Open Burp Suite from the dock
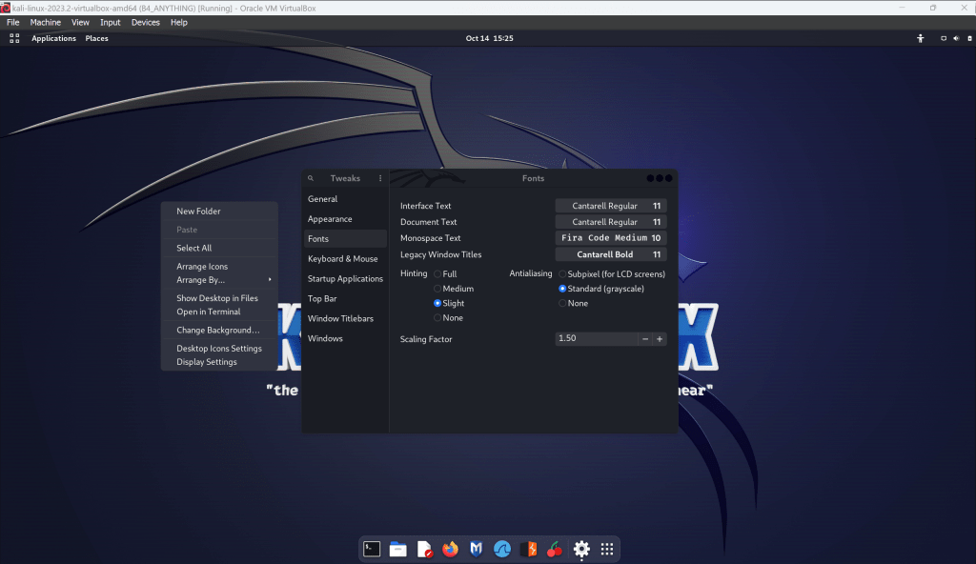Viewport: 976px width, 564px height. (528, 549)
